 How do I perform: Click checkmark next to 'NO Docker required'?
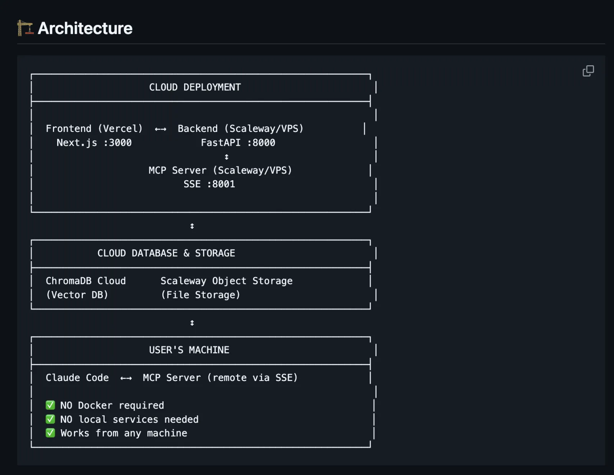(x=50, y=405)
